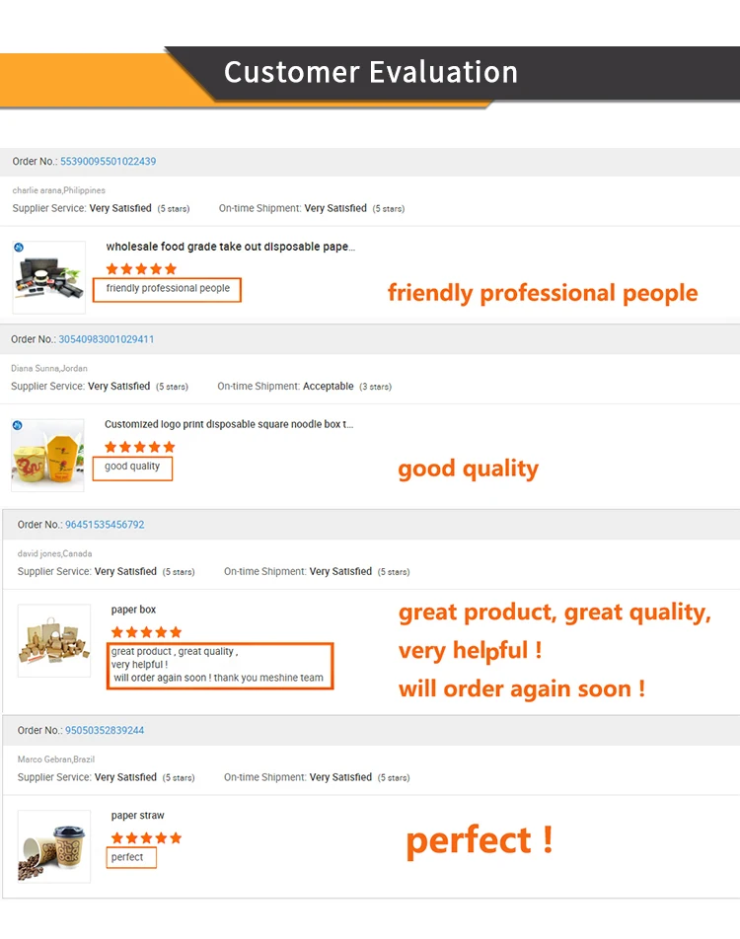Open the yellow noodle box product thumbnail
Viewport: 740px width, 939px height.
click(48, 455)
